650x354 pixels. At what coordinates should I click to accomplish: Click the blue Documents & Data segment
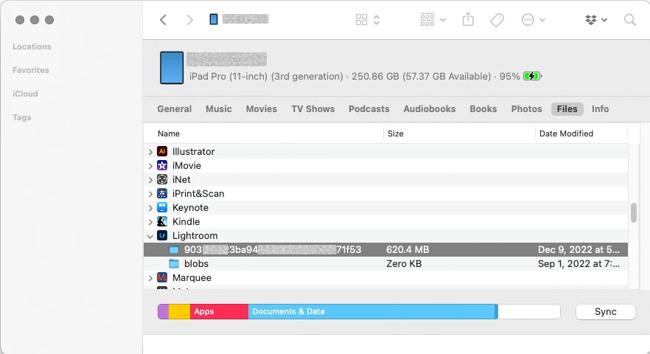coord(373,312)
